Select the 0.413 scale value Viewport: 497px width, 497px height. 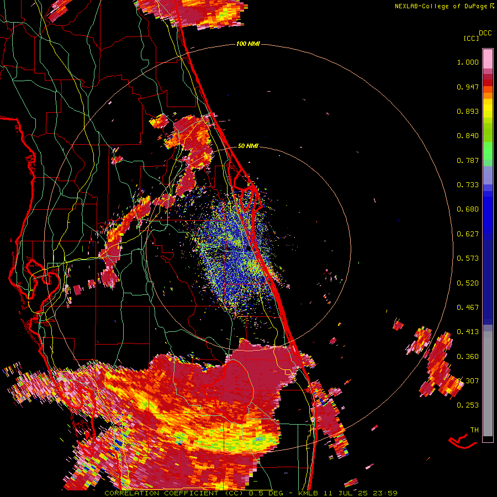(x=468, y=332)
